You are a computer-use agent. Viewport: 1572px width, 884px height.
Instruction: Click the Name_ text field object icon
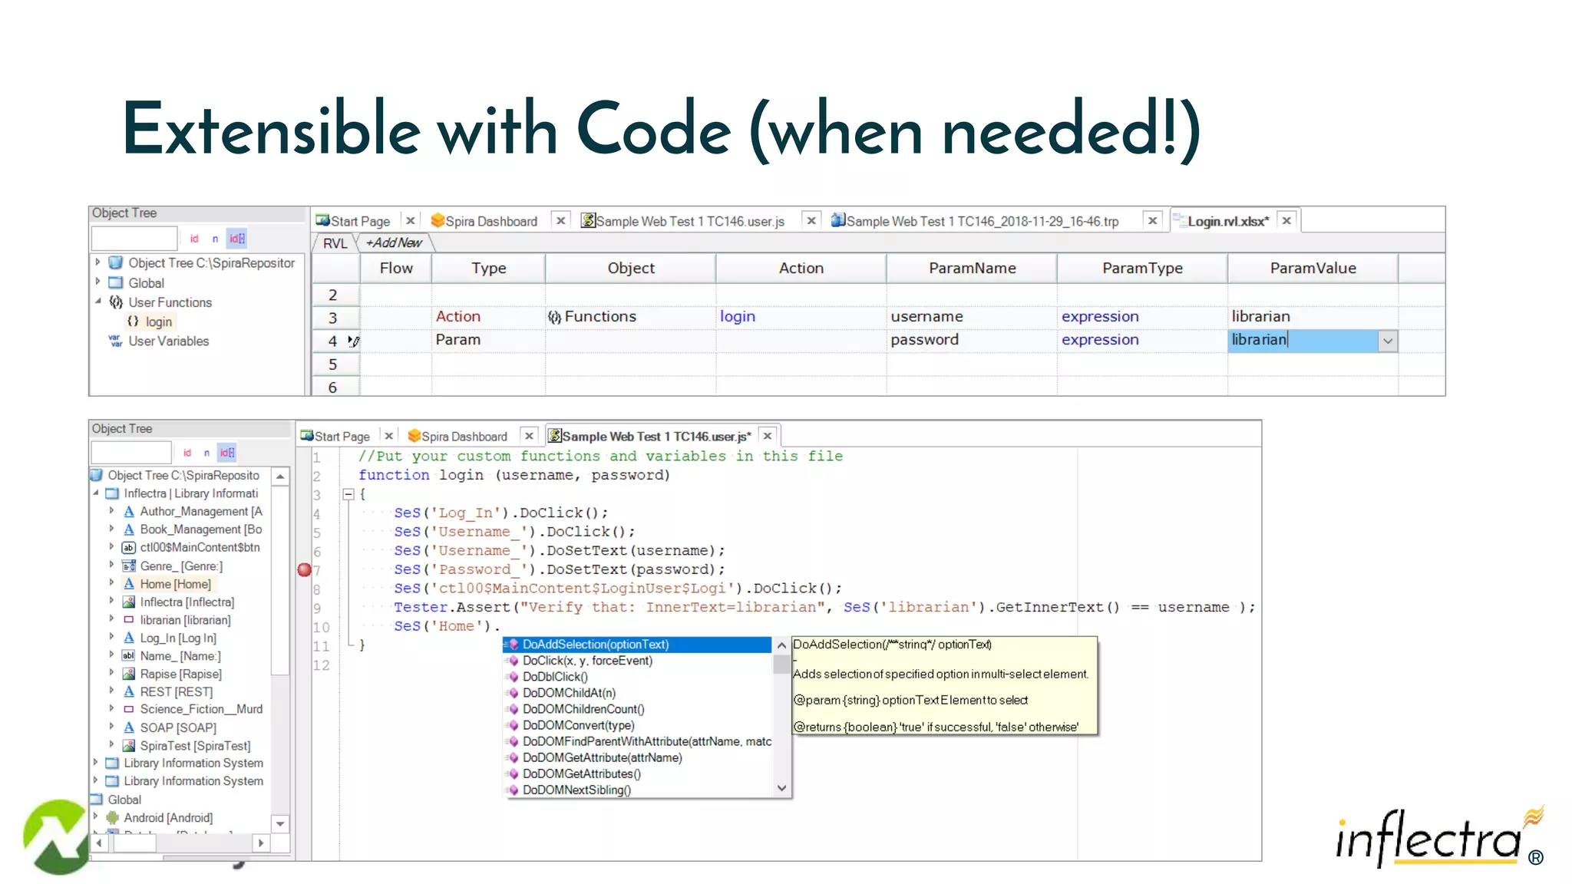[x=129, y=656]
